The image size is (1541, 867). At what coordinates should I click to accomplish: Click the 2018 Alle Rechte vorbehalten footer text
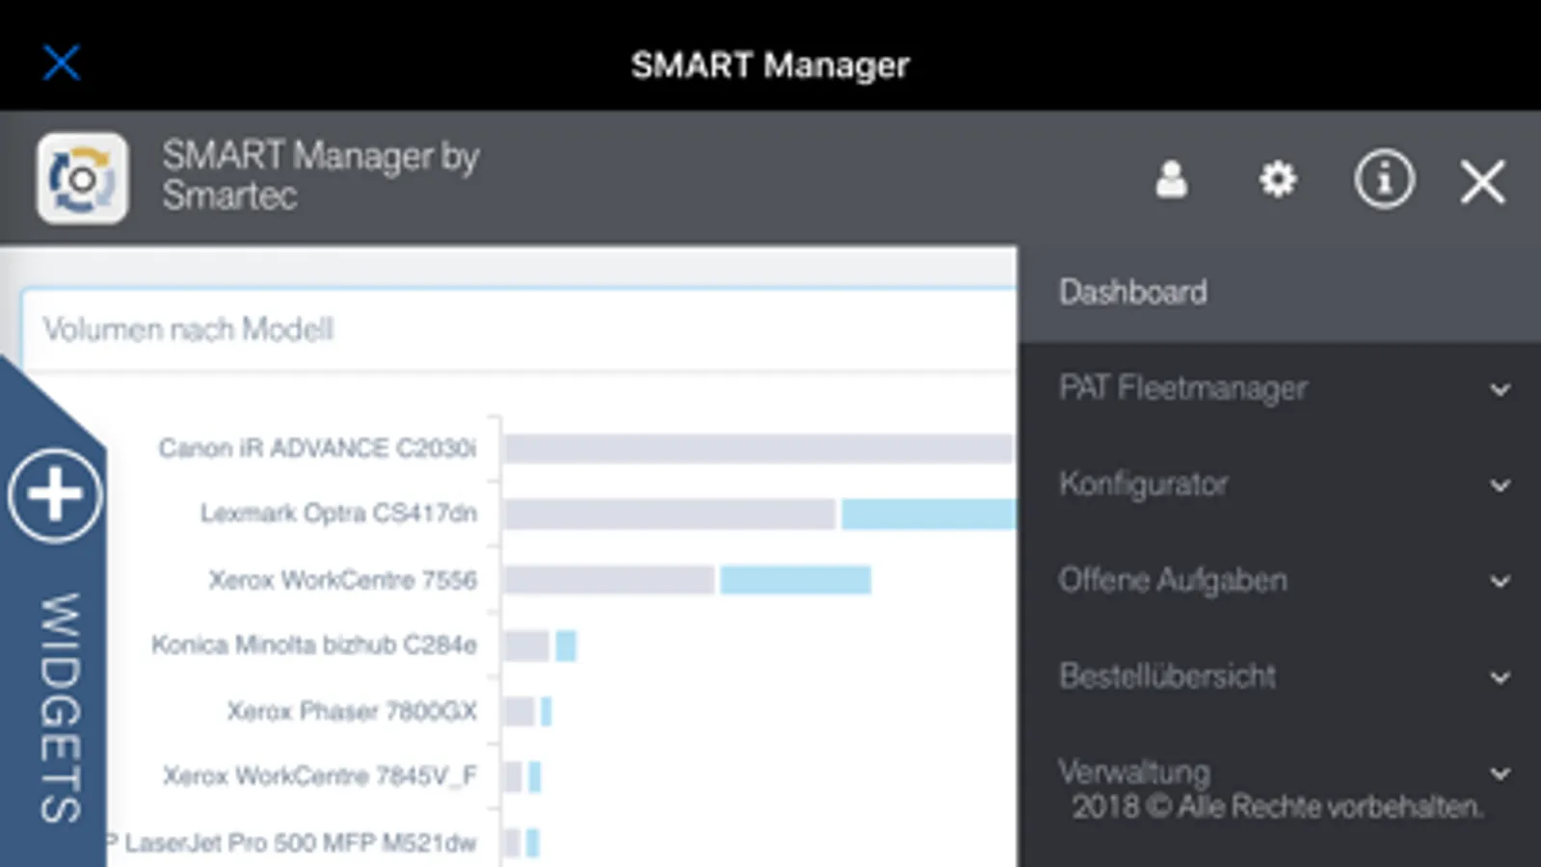(1277, 806)
